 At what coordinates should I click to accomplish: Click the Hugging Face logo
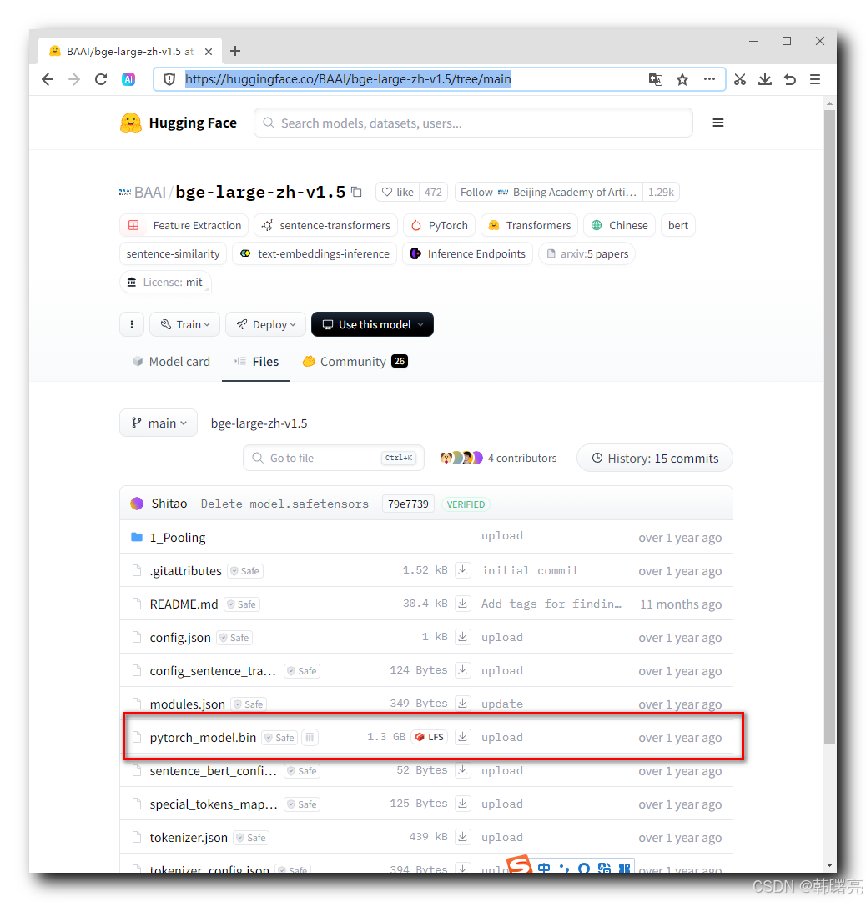(179, 123)
